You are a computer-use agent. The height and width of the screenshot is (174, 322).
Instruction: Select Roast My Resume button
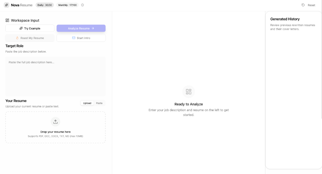[x=30, y=38]
